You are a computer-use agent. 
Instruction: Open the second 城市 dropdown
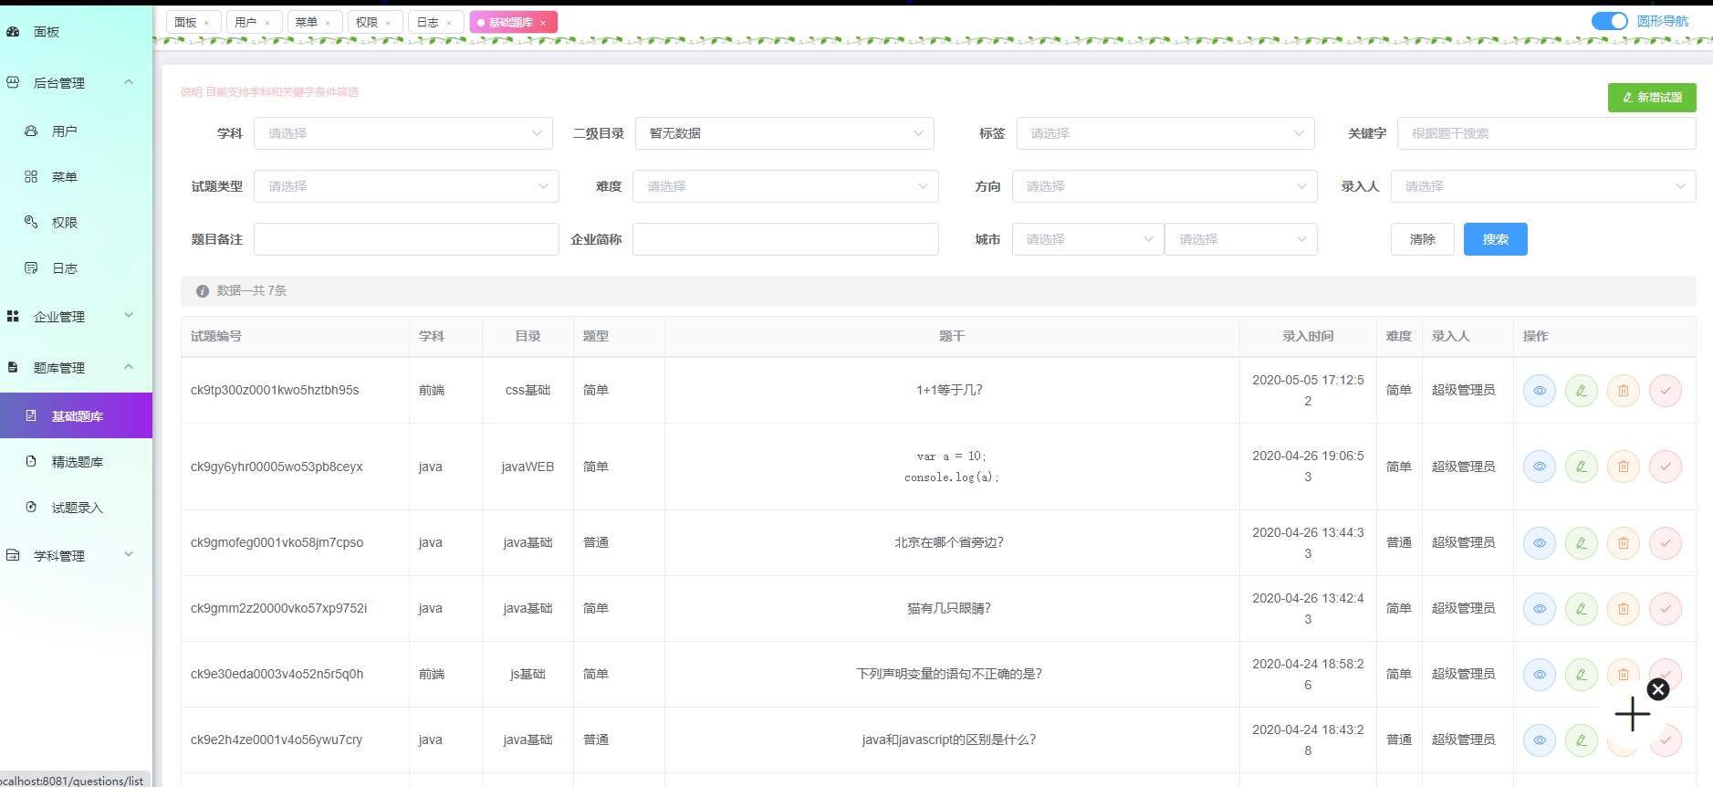(1241, 239)
